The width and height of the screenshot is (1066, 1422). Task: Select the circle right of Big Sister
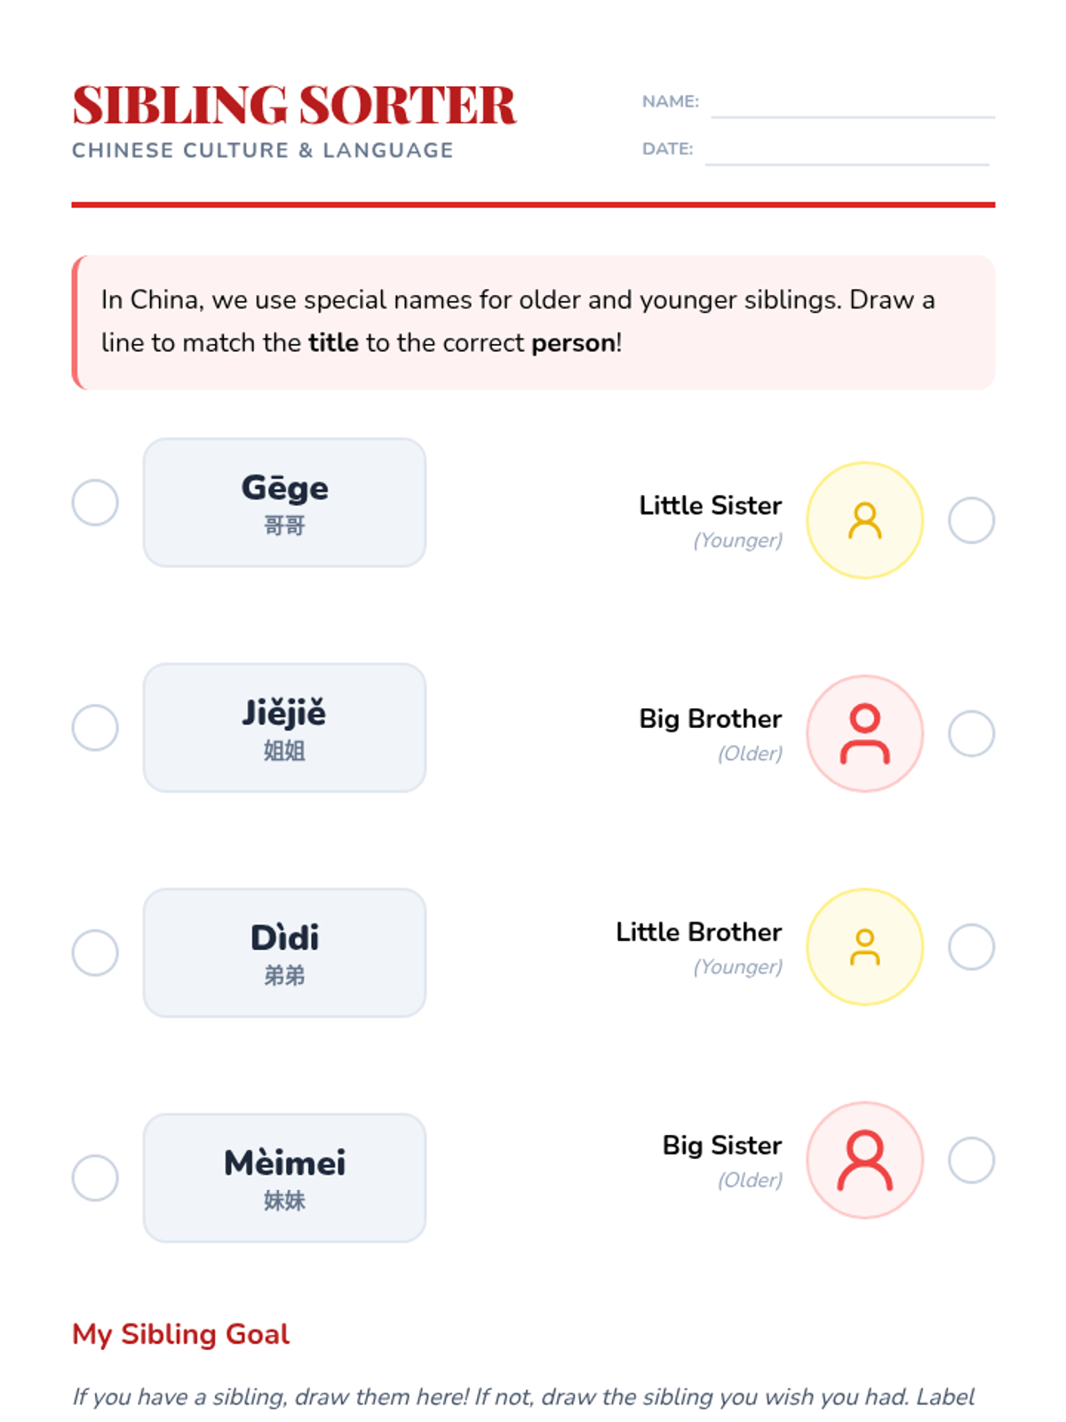pos(971,1160)
